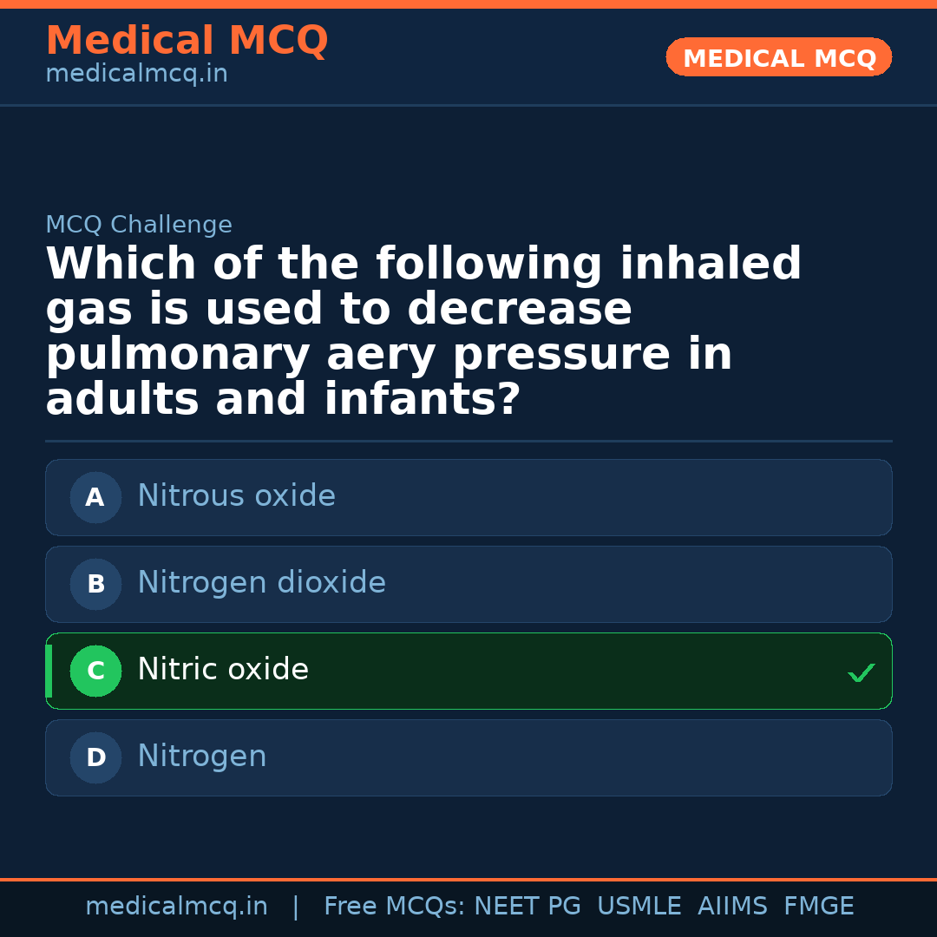
Task: Click the green letter C circle
Action: [x=95, y=672]
